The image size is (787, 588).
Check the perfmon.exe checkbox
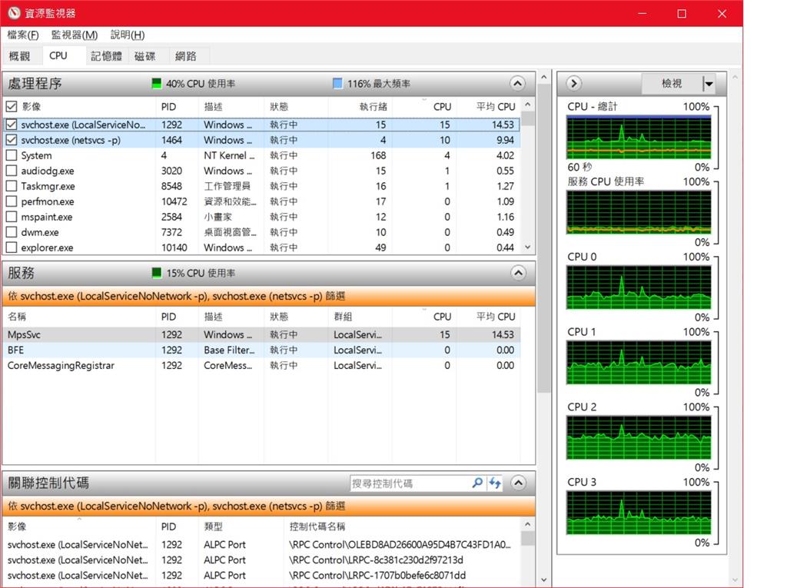pos(12,201)
